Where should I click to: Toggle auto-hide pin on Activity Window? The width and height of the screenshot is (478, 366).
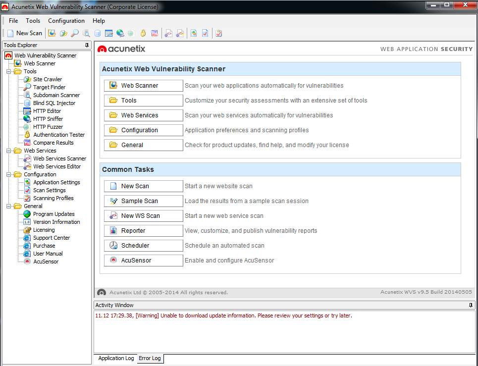(471, 305)
